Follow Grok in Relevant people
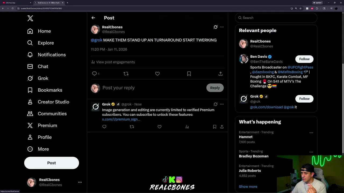 point(304,99)
